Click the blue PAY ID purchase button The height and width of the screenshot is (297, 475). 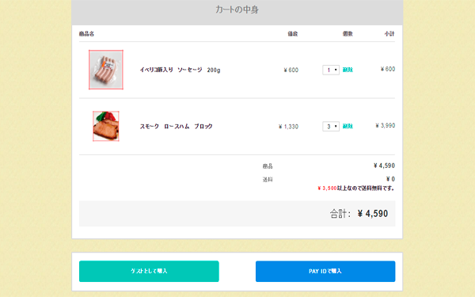tap(325, 271)
